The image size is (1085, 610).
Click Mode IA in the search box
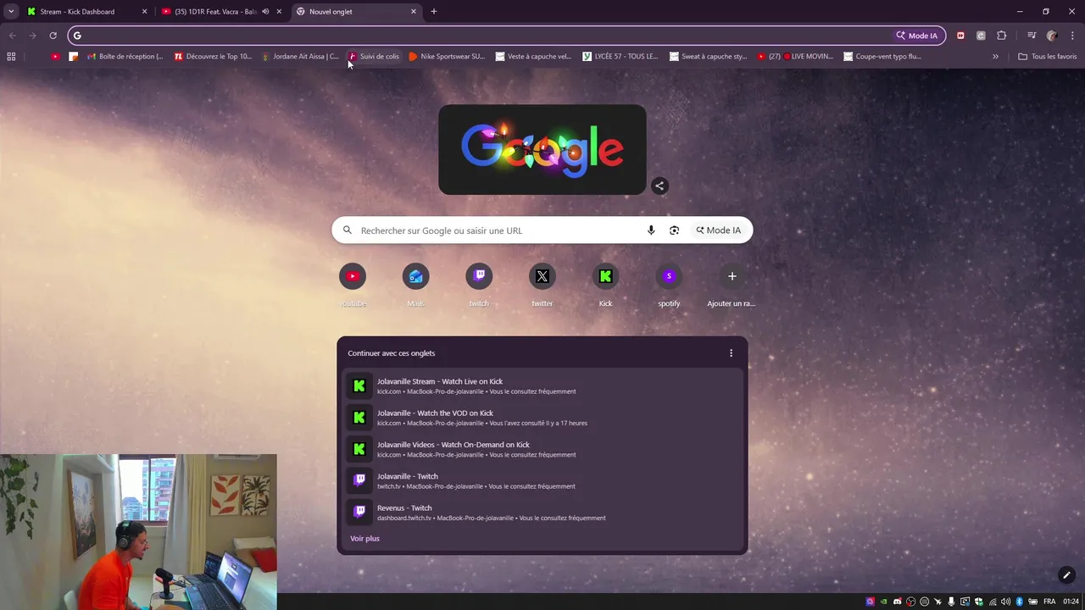719,230
